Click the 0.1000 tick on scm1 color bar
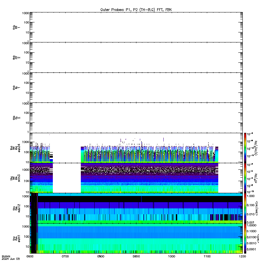Image resolution: width=259 pixels, height=276 pixels. 251,231
